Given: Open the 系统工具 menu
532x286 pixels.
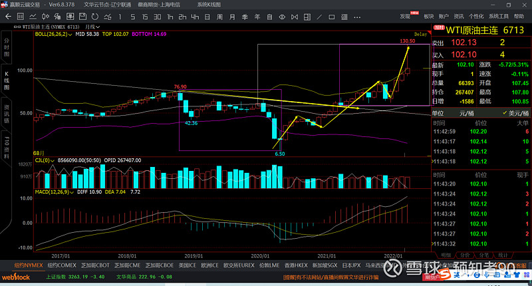Looking at the screenshot, I should (498, 16).
